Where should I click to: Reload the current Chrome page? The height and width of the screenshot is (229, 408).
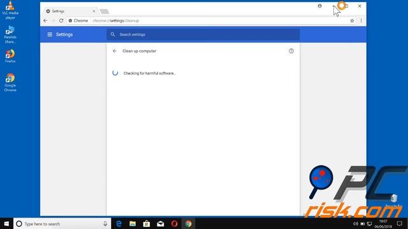(61, 20)
